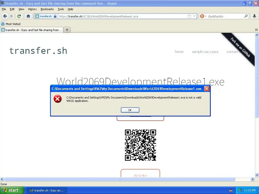Go back with the Back arrow
The height and width of the screenshot is (194, 259).
coord(5,16)
